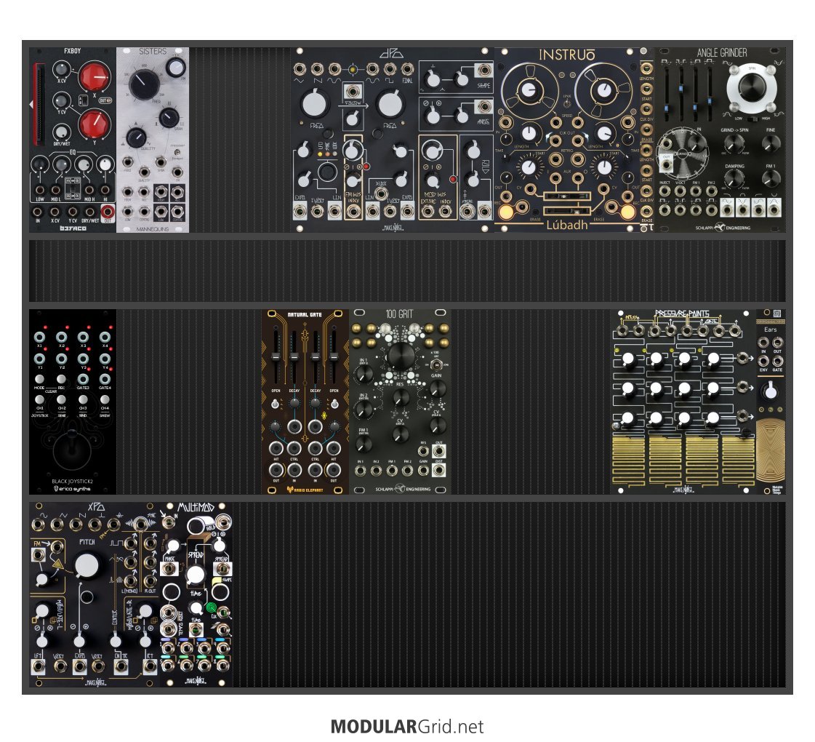Click the large PITCH knob on XPO
The image size is (815, 742).
pyautogui.click(x=87, y=565)
